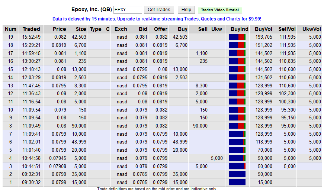The height and width of the screenshot is (190, 324).
Task: Select trade time 11:09:41
Action: (31, 134)
